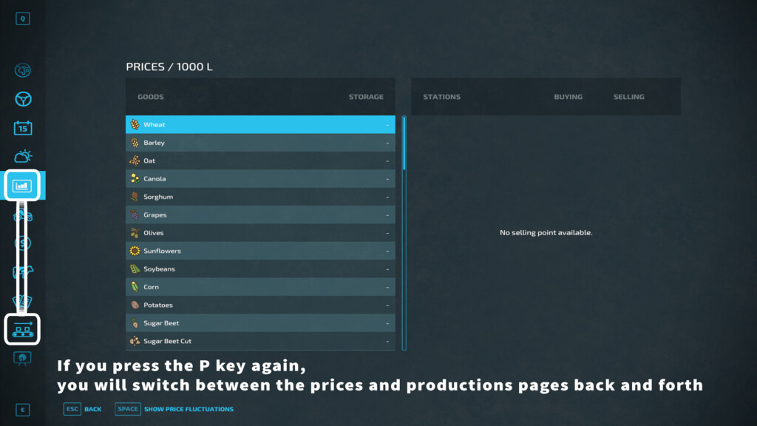
Task: Select Wheat in the goods list
Action: click(x=259, y=125)
